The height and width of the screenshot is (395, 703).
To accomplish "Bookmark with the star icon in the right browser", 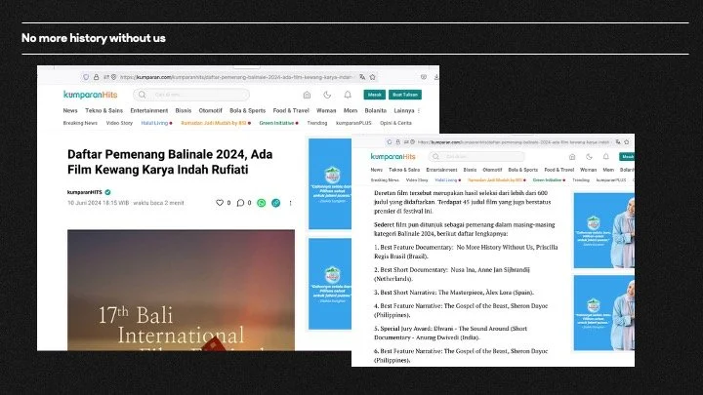I will (626, 142).
